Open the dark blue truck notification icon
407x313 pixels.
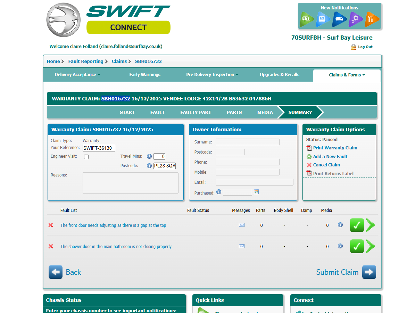pyautogui.click(x=339, y=19)
